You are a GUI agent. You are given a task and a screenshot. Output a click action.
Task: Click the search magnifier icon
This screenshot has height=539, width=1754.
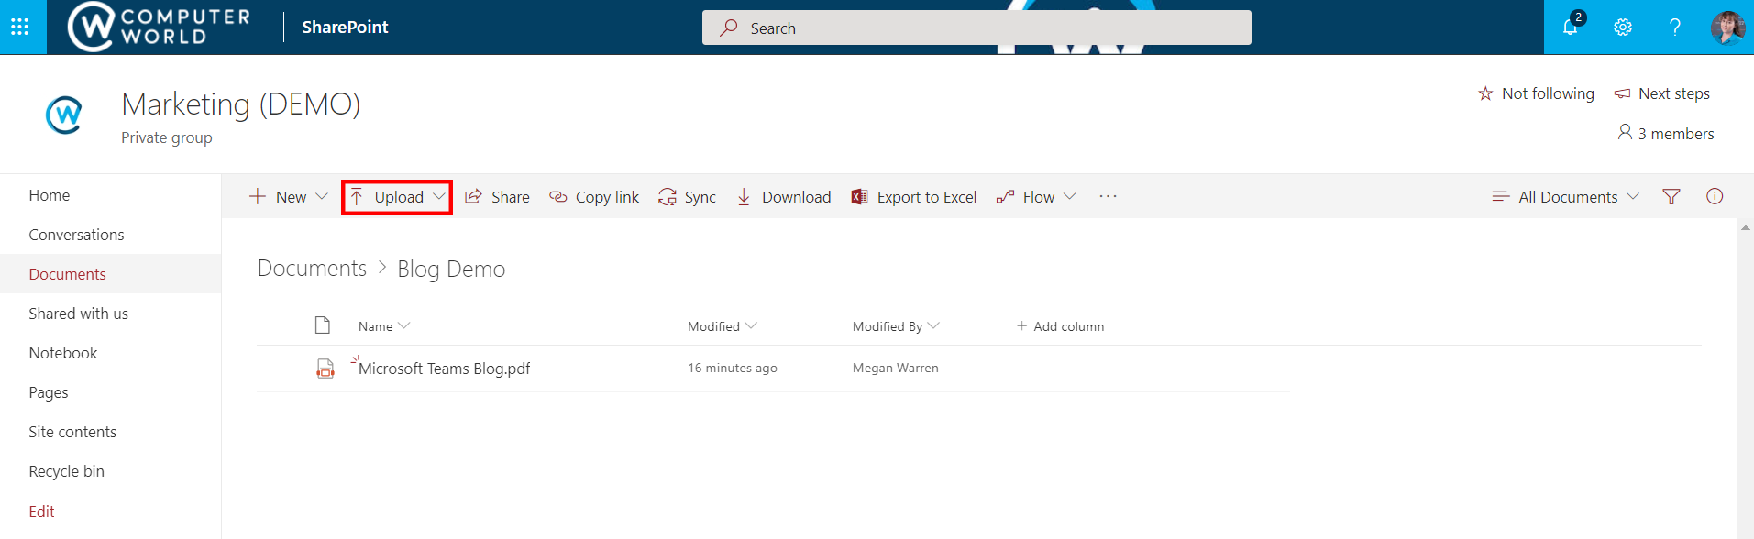pos(729,27)
